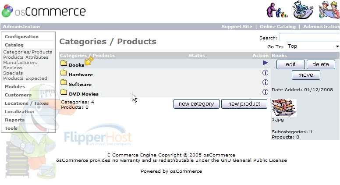
Task: Click the Powered by osCommerce footer link
Action: pyautogui.click(x=171, y=171)
